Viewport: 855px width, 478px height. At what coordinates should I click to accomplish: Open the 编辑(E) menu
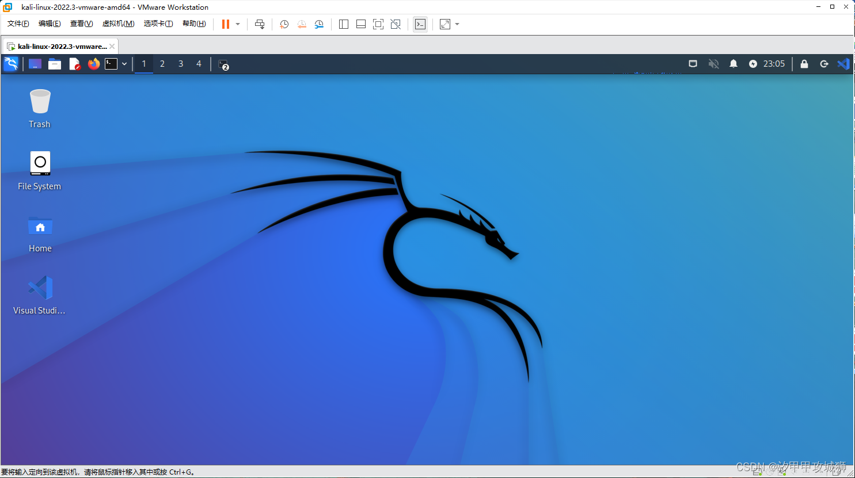click(50, 24)
